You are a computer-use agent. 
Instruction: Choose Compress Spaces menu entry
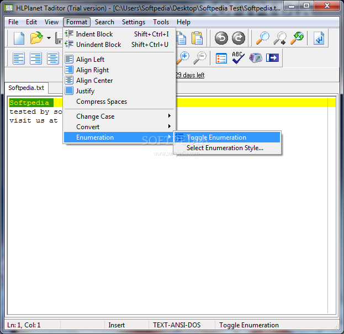pyautogui.click(x=120, y=102)
